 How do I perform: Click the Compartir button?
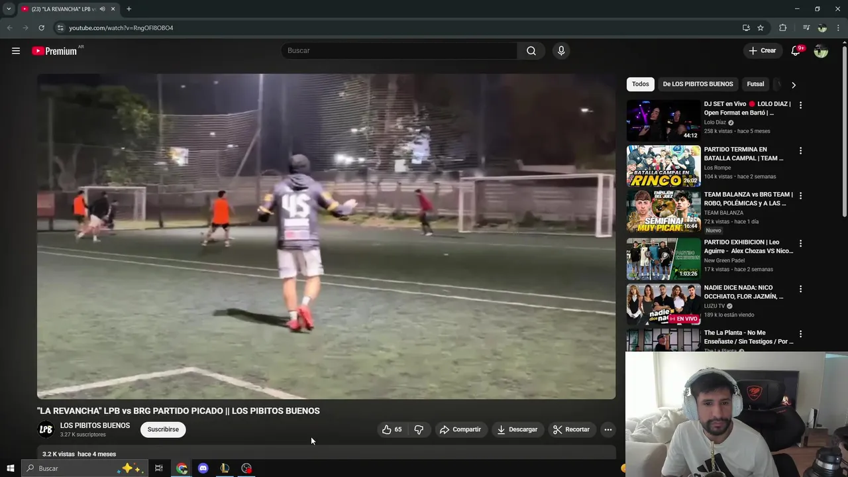(x=460, y=429)
